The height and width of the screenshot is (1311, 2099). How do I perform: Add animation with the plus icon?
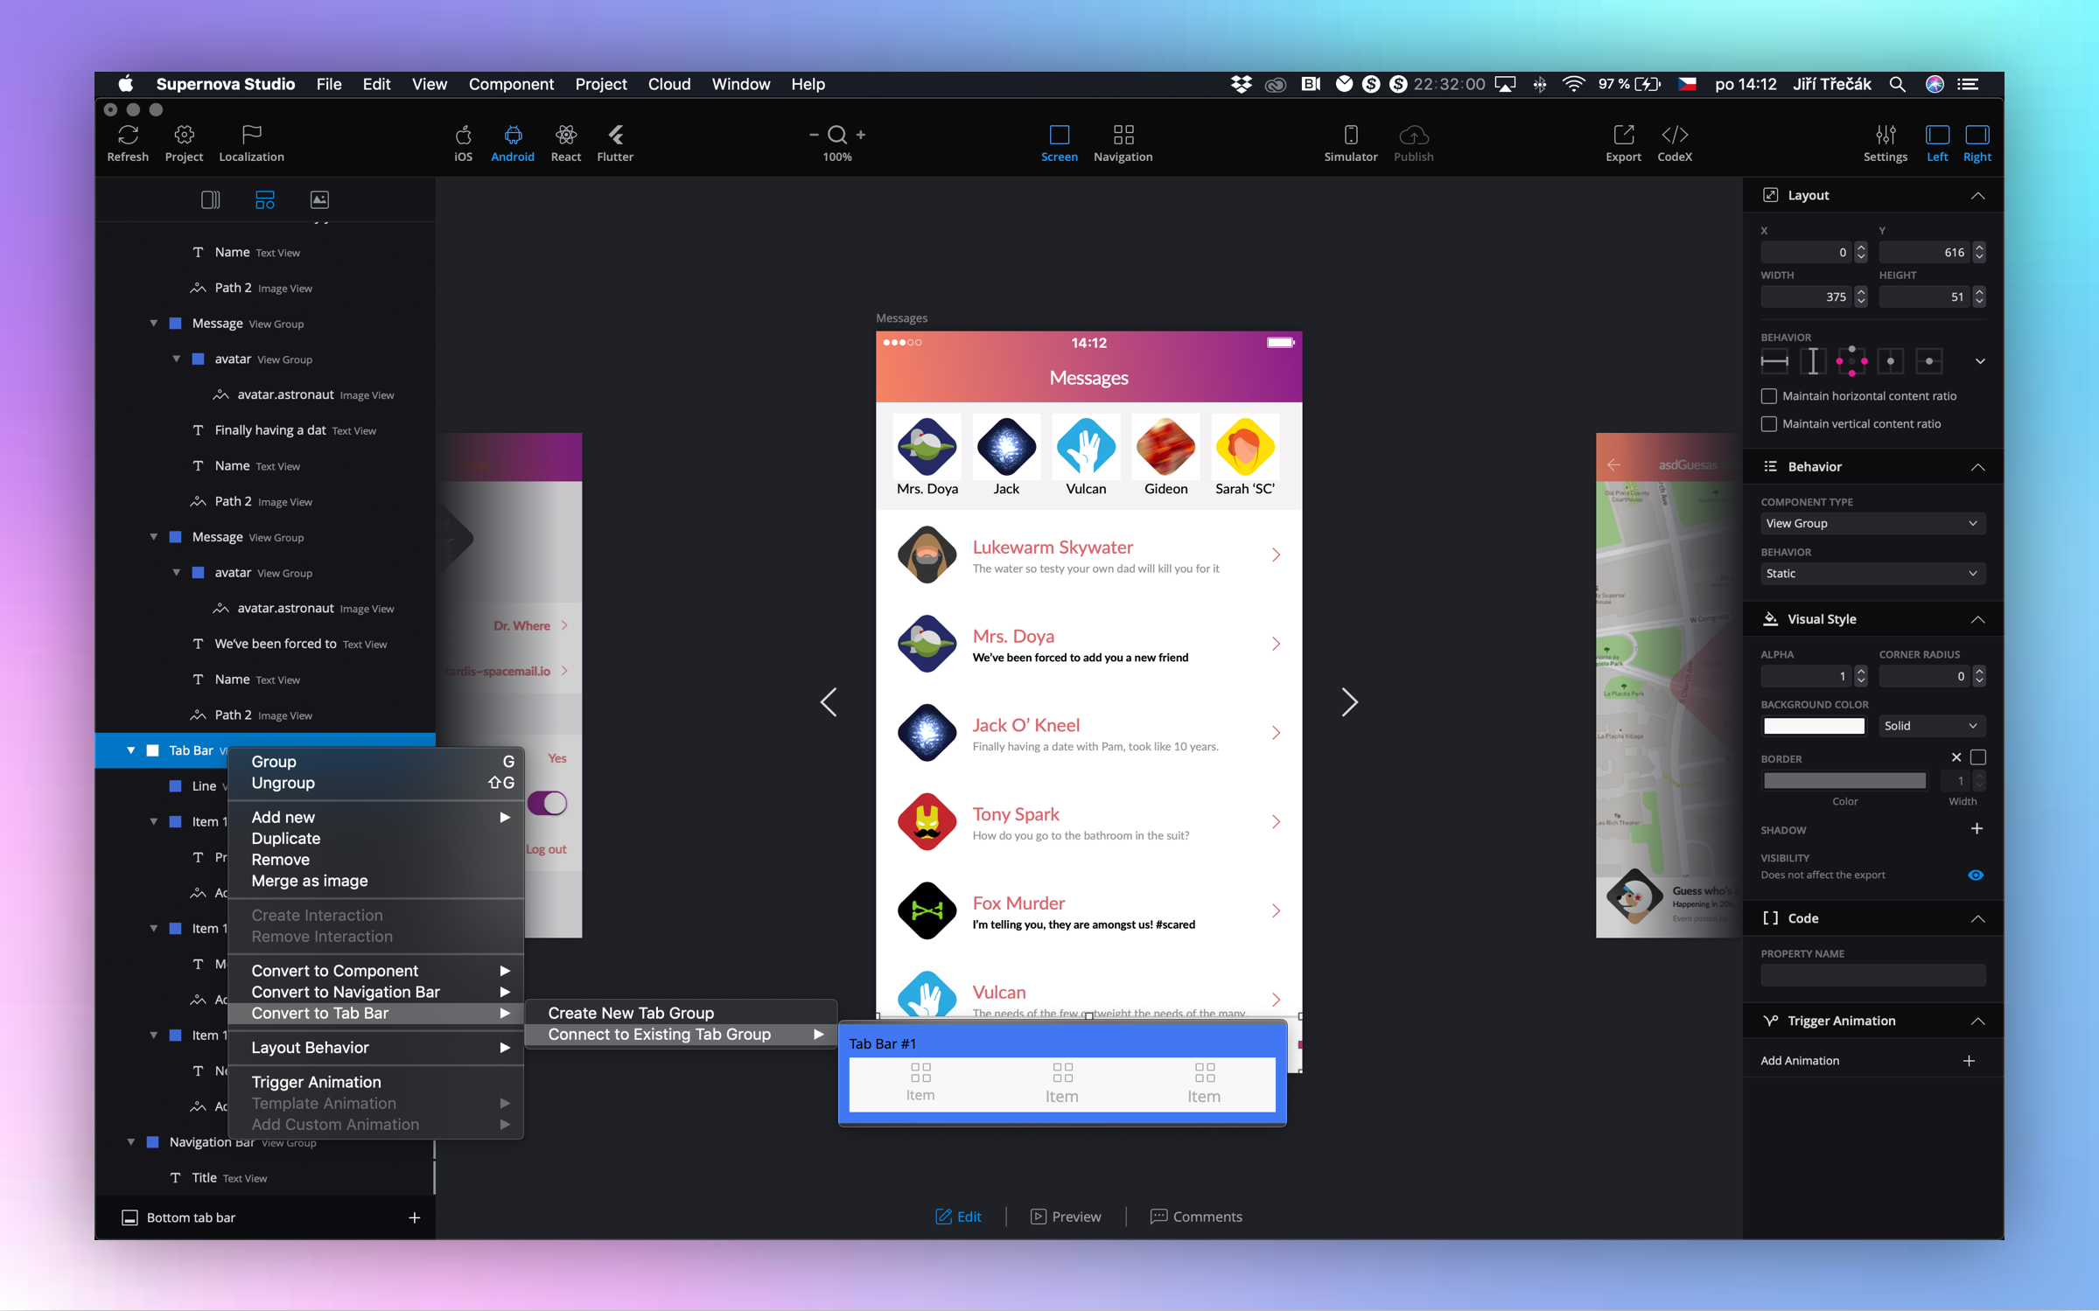(x=1969, y=1061)
